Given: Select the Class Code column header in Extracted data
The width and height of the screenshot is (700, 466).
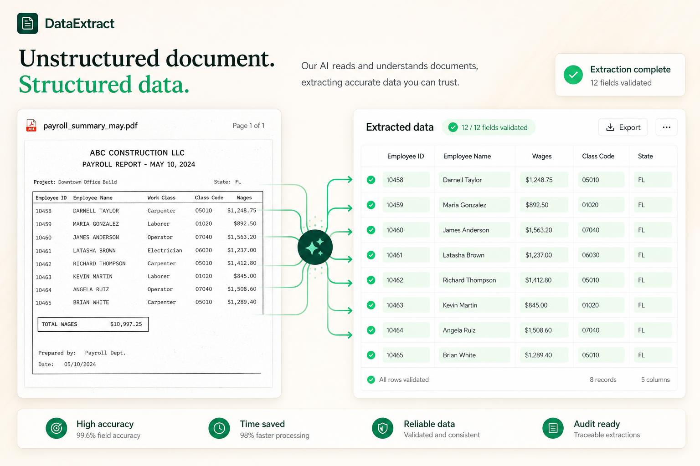Looking at the screenshot, I should [598, 156].
